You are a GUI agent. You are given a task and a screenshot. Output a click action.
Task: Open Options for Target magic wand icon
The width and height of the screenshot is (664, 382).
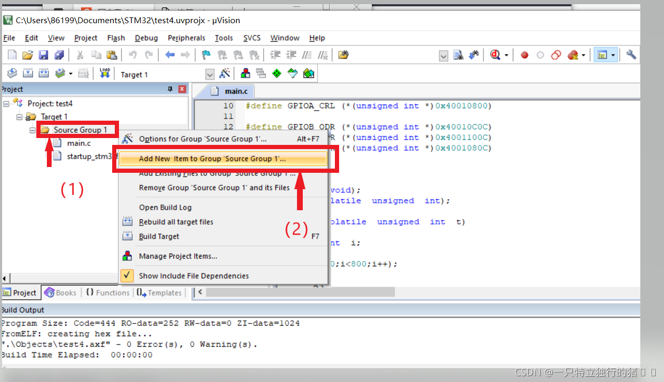click(x=225, y=74)
